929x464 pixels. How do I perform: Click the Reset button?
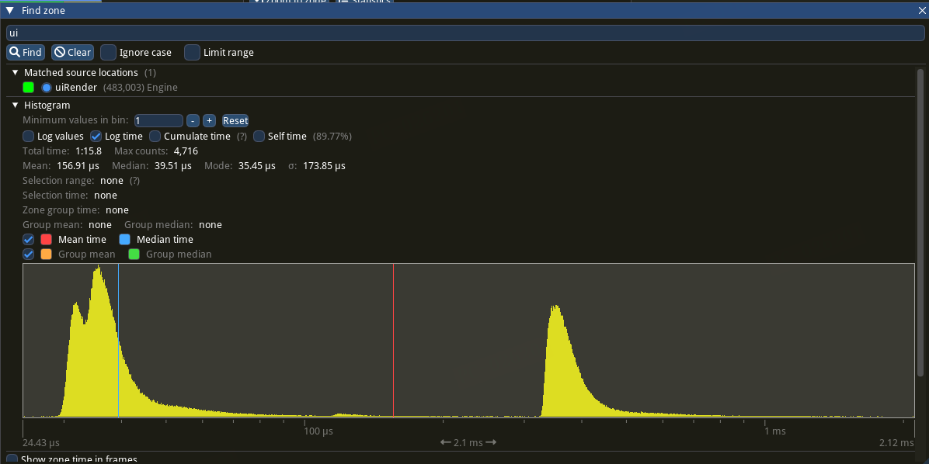pyautogui.click(x=235, y=121)
